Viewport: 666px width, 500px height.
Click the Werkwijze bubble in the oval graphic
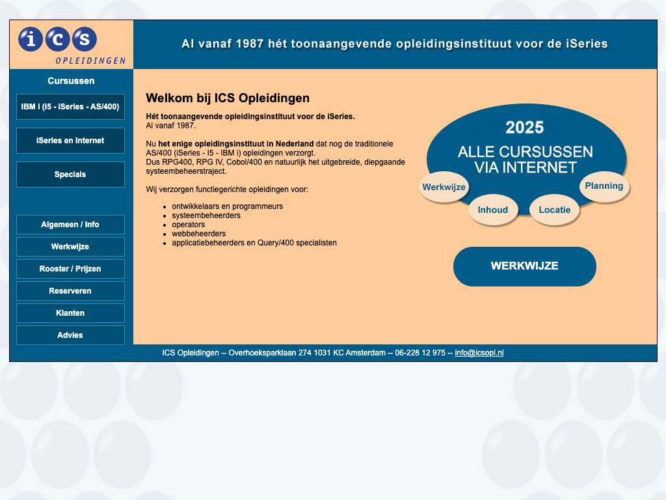444,187
